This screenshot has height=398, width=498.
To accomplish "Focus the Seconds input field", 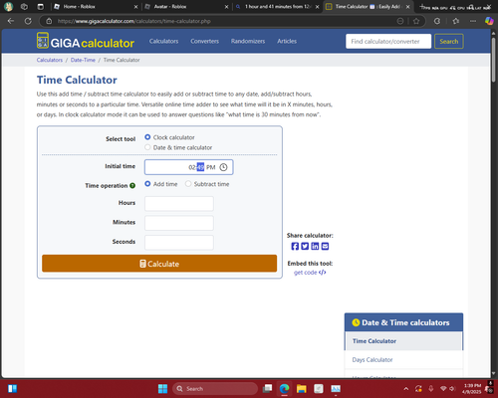I will pyautogui.click(x=179, y=243).
